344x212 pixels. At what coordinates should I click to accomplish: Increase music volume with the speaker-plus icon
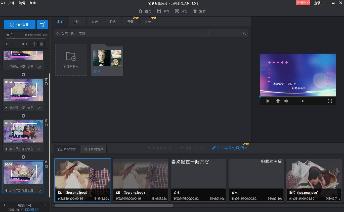click(28, 44)
